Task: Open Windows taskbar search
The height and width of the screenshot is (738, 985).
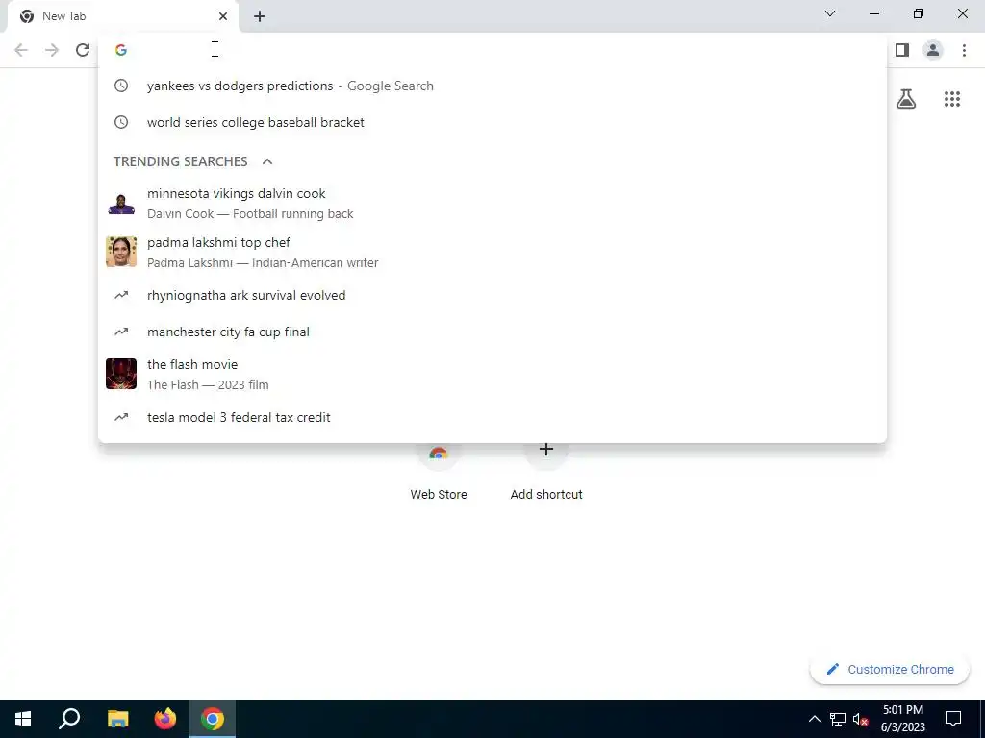Action: click(69, 719)
